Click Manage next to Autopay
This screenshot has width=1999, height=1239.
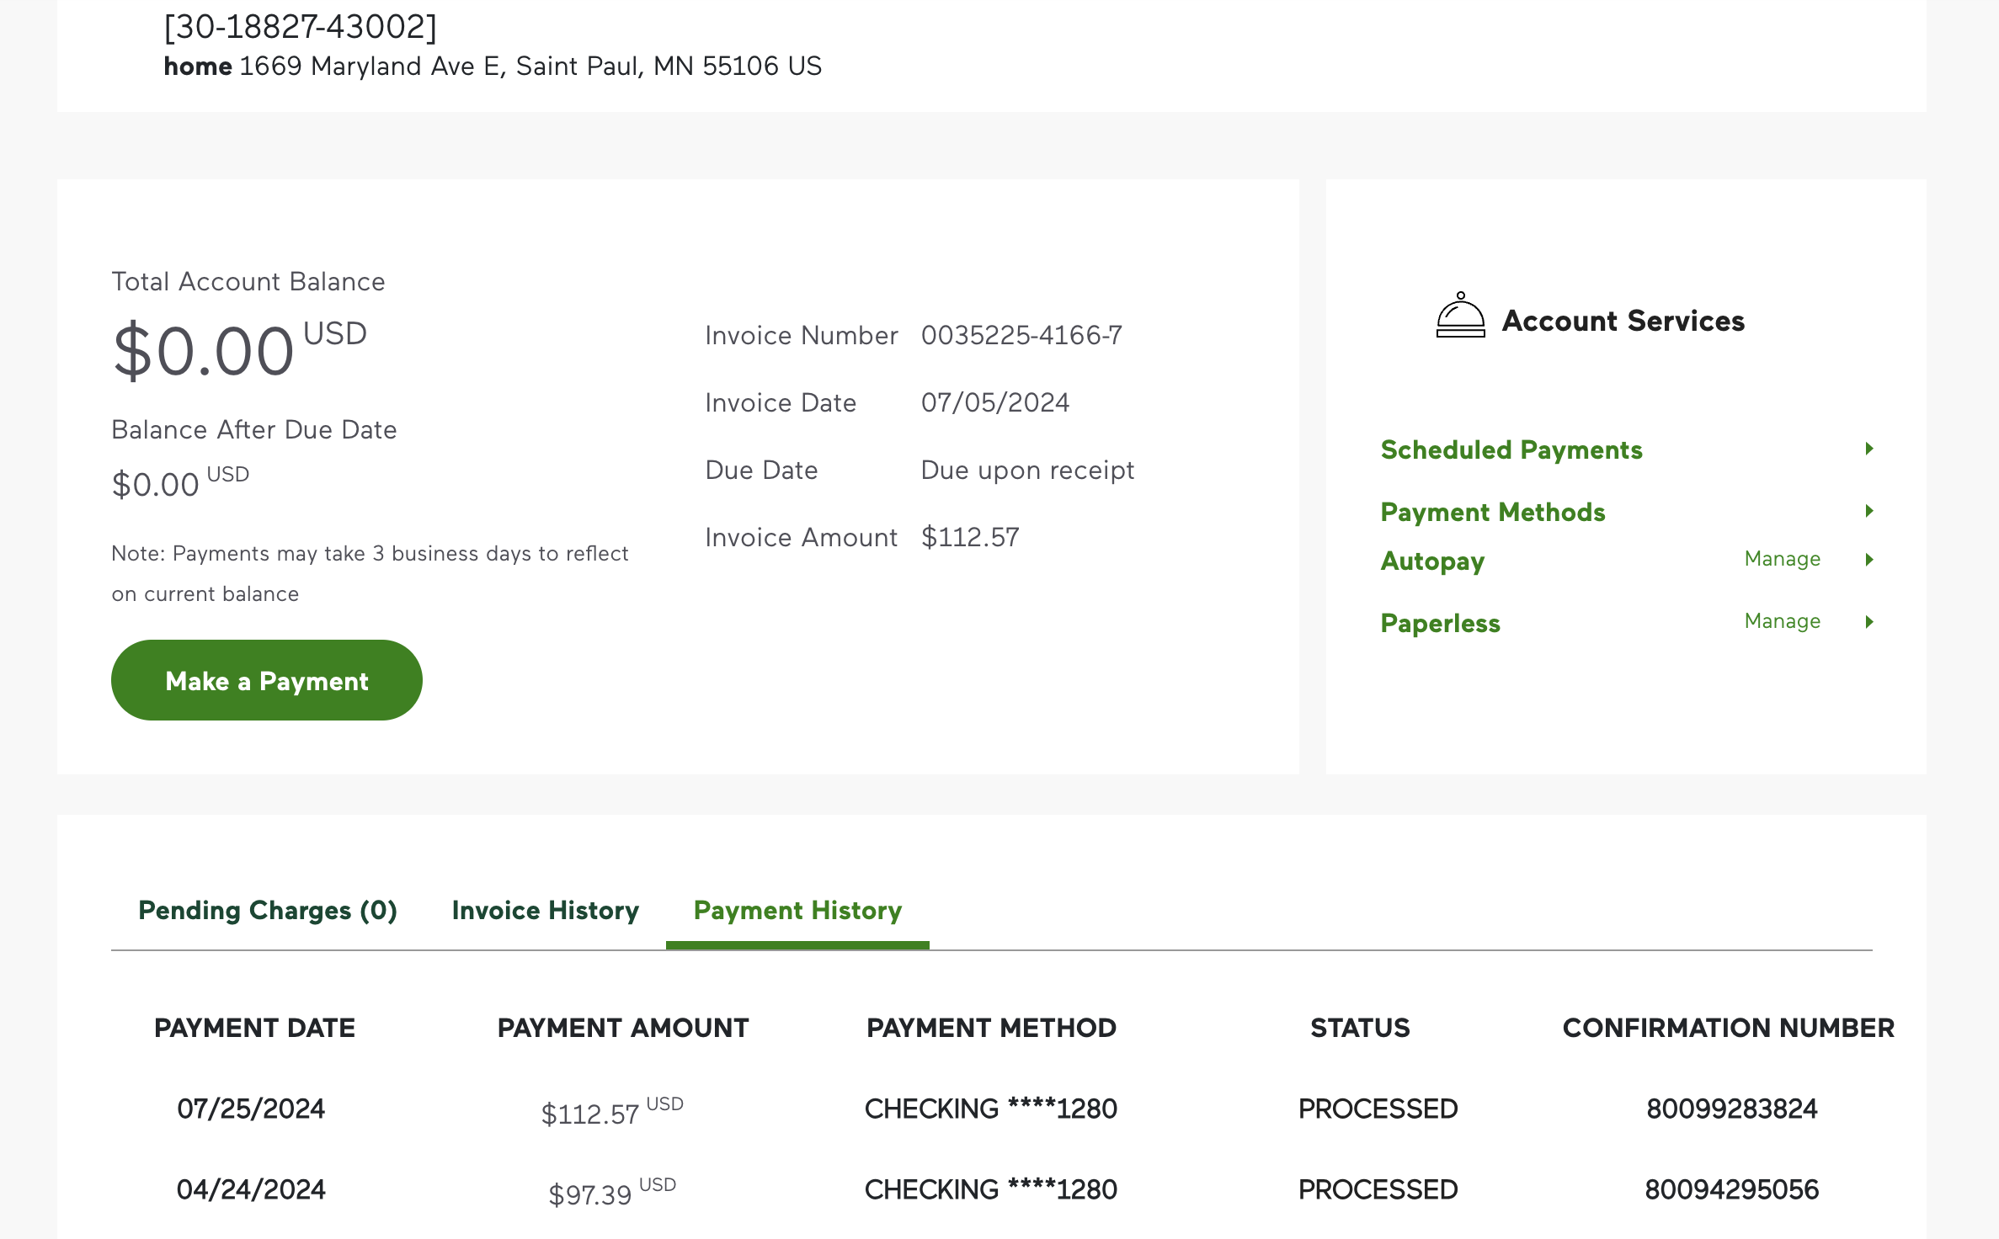coord(1782,559)
